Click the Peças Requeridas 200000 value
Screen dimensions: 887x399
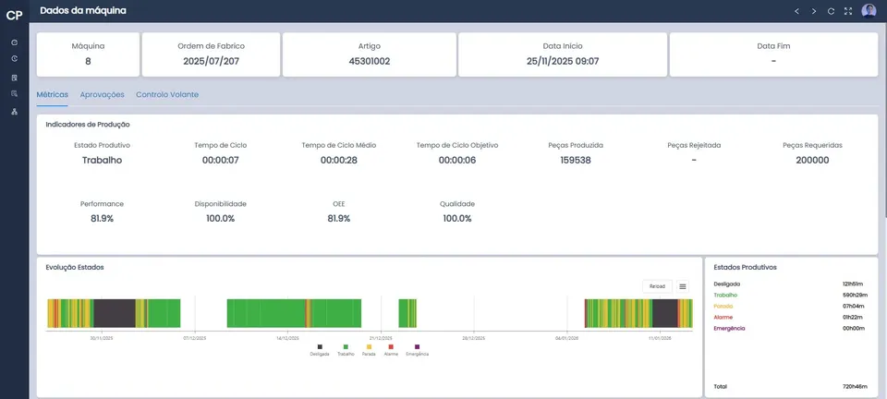click(812, 160)
